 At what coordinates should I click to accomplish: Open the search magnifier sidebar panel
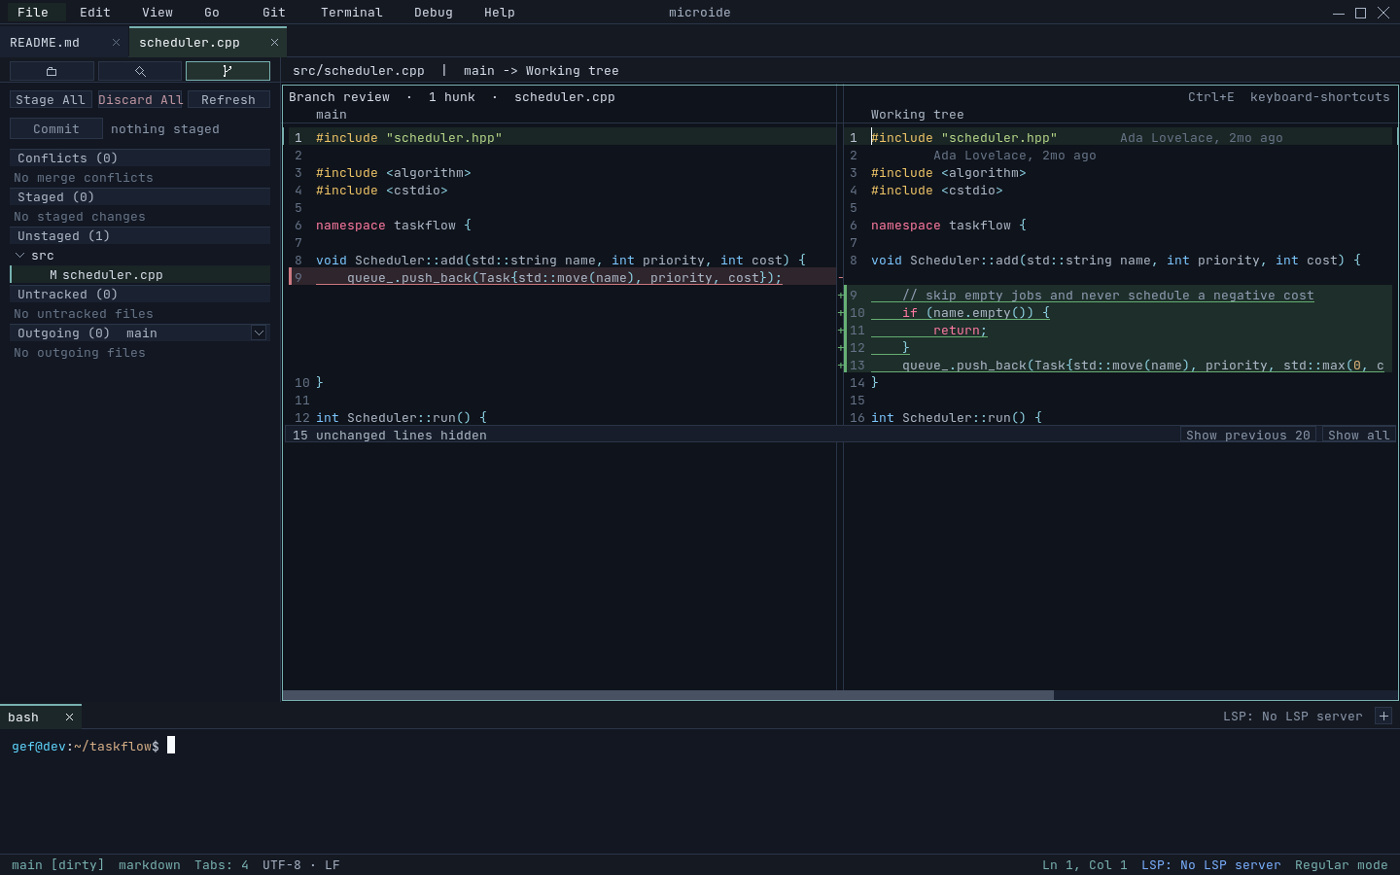click(x=140, y=71)
